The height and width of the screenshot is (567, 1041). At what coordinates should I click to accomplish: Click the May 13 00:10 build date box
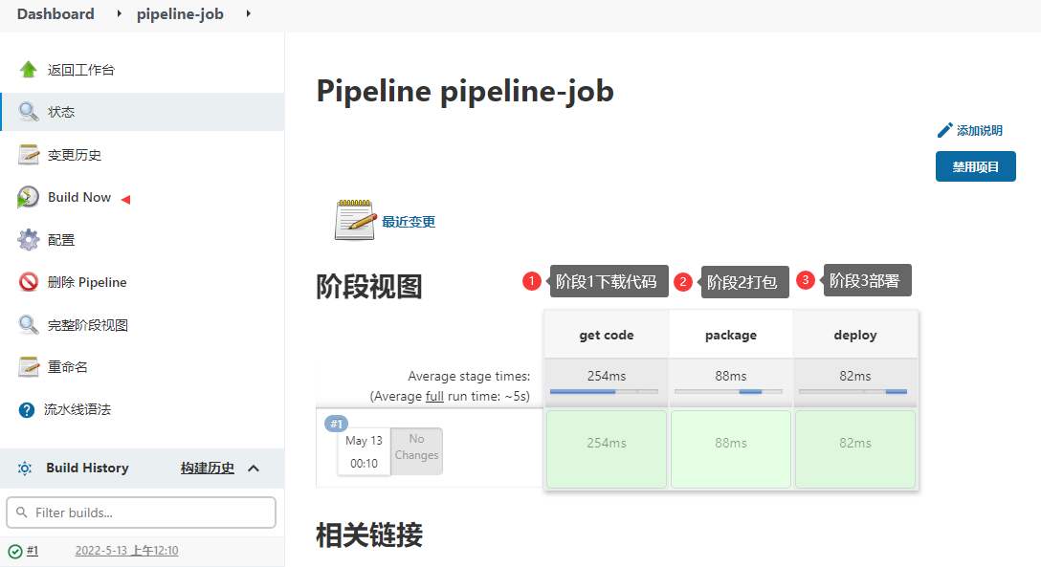[x=364, y=451]
